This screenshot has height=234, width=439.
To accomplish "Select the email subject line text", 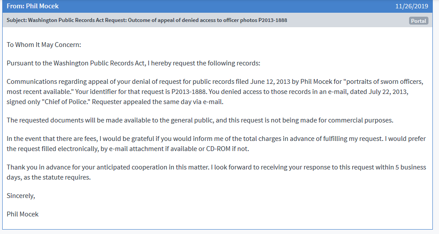I will pos(147,20).
